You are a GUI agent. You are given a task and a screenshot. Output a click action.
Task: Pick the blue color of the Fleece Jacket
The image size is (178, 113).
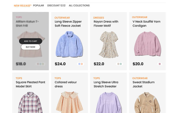[x=79, y=64]
